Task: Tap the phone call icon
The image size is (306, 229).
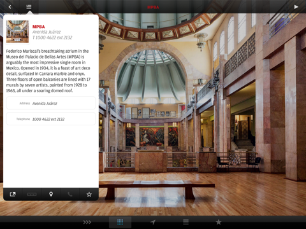Action: (x=70, y=194)
